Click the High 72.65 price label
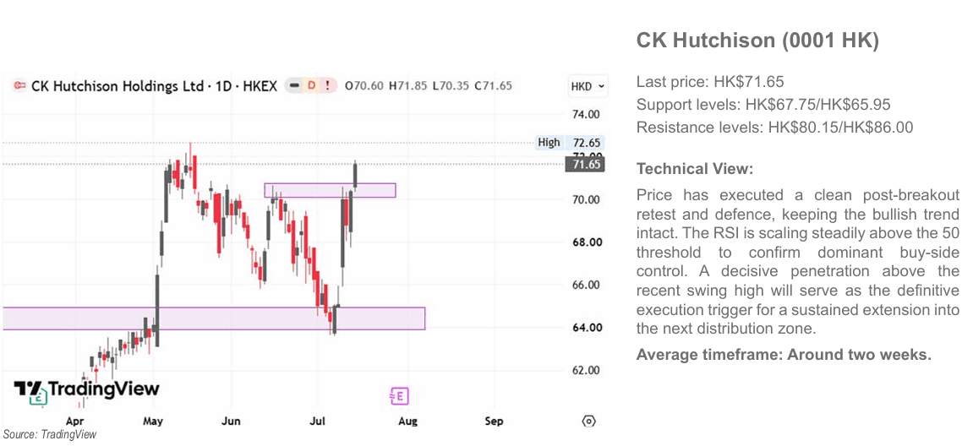This screenshot has height=446, width=973. pyautogui.click(x=572, y=143)
